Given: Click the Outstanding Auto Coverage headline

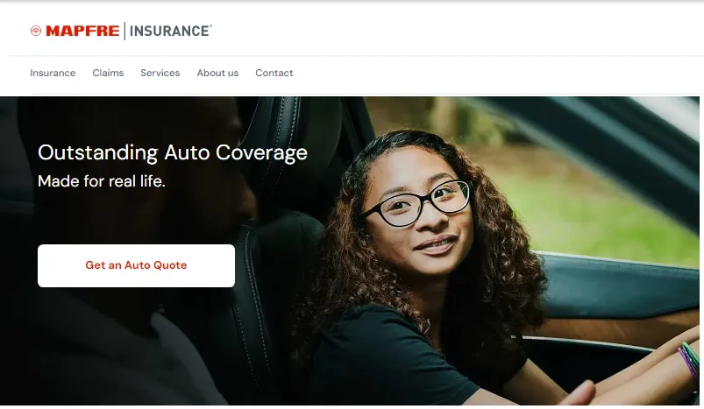Looking at the screenshot, I should [x=173, y=152].
